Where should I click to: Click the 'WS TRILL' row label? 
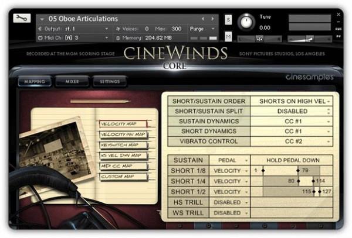pos(188,213)
